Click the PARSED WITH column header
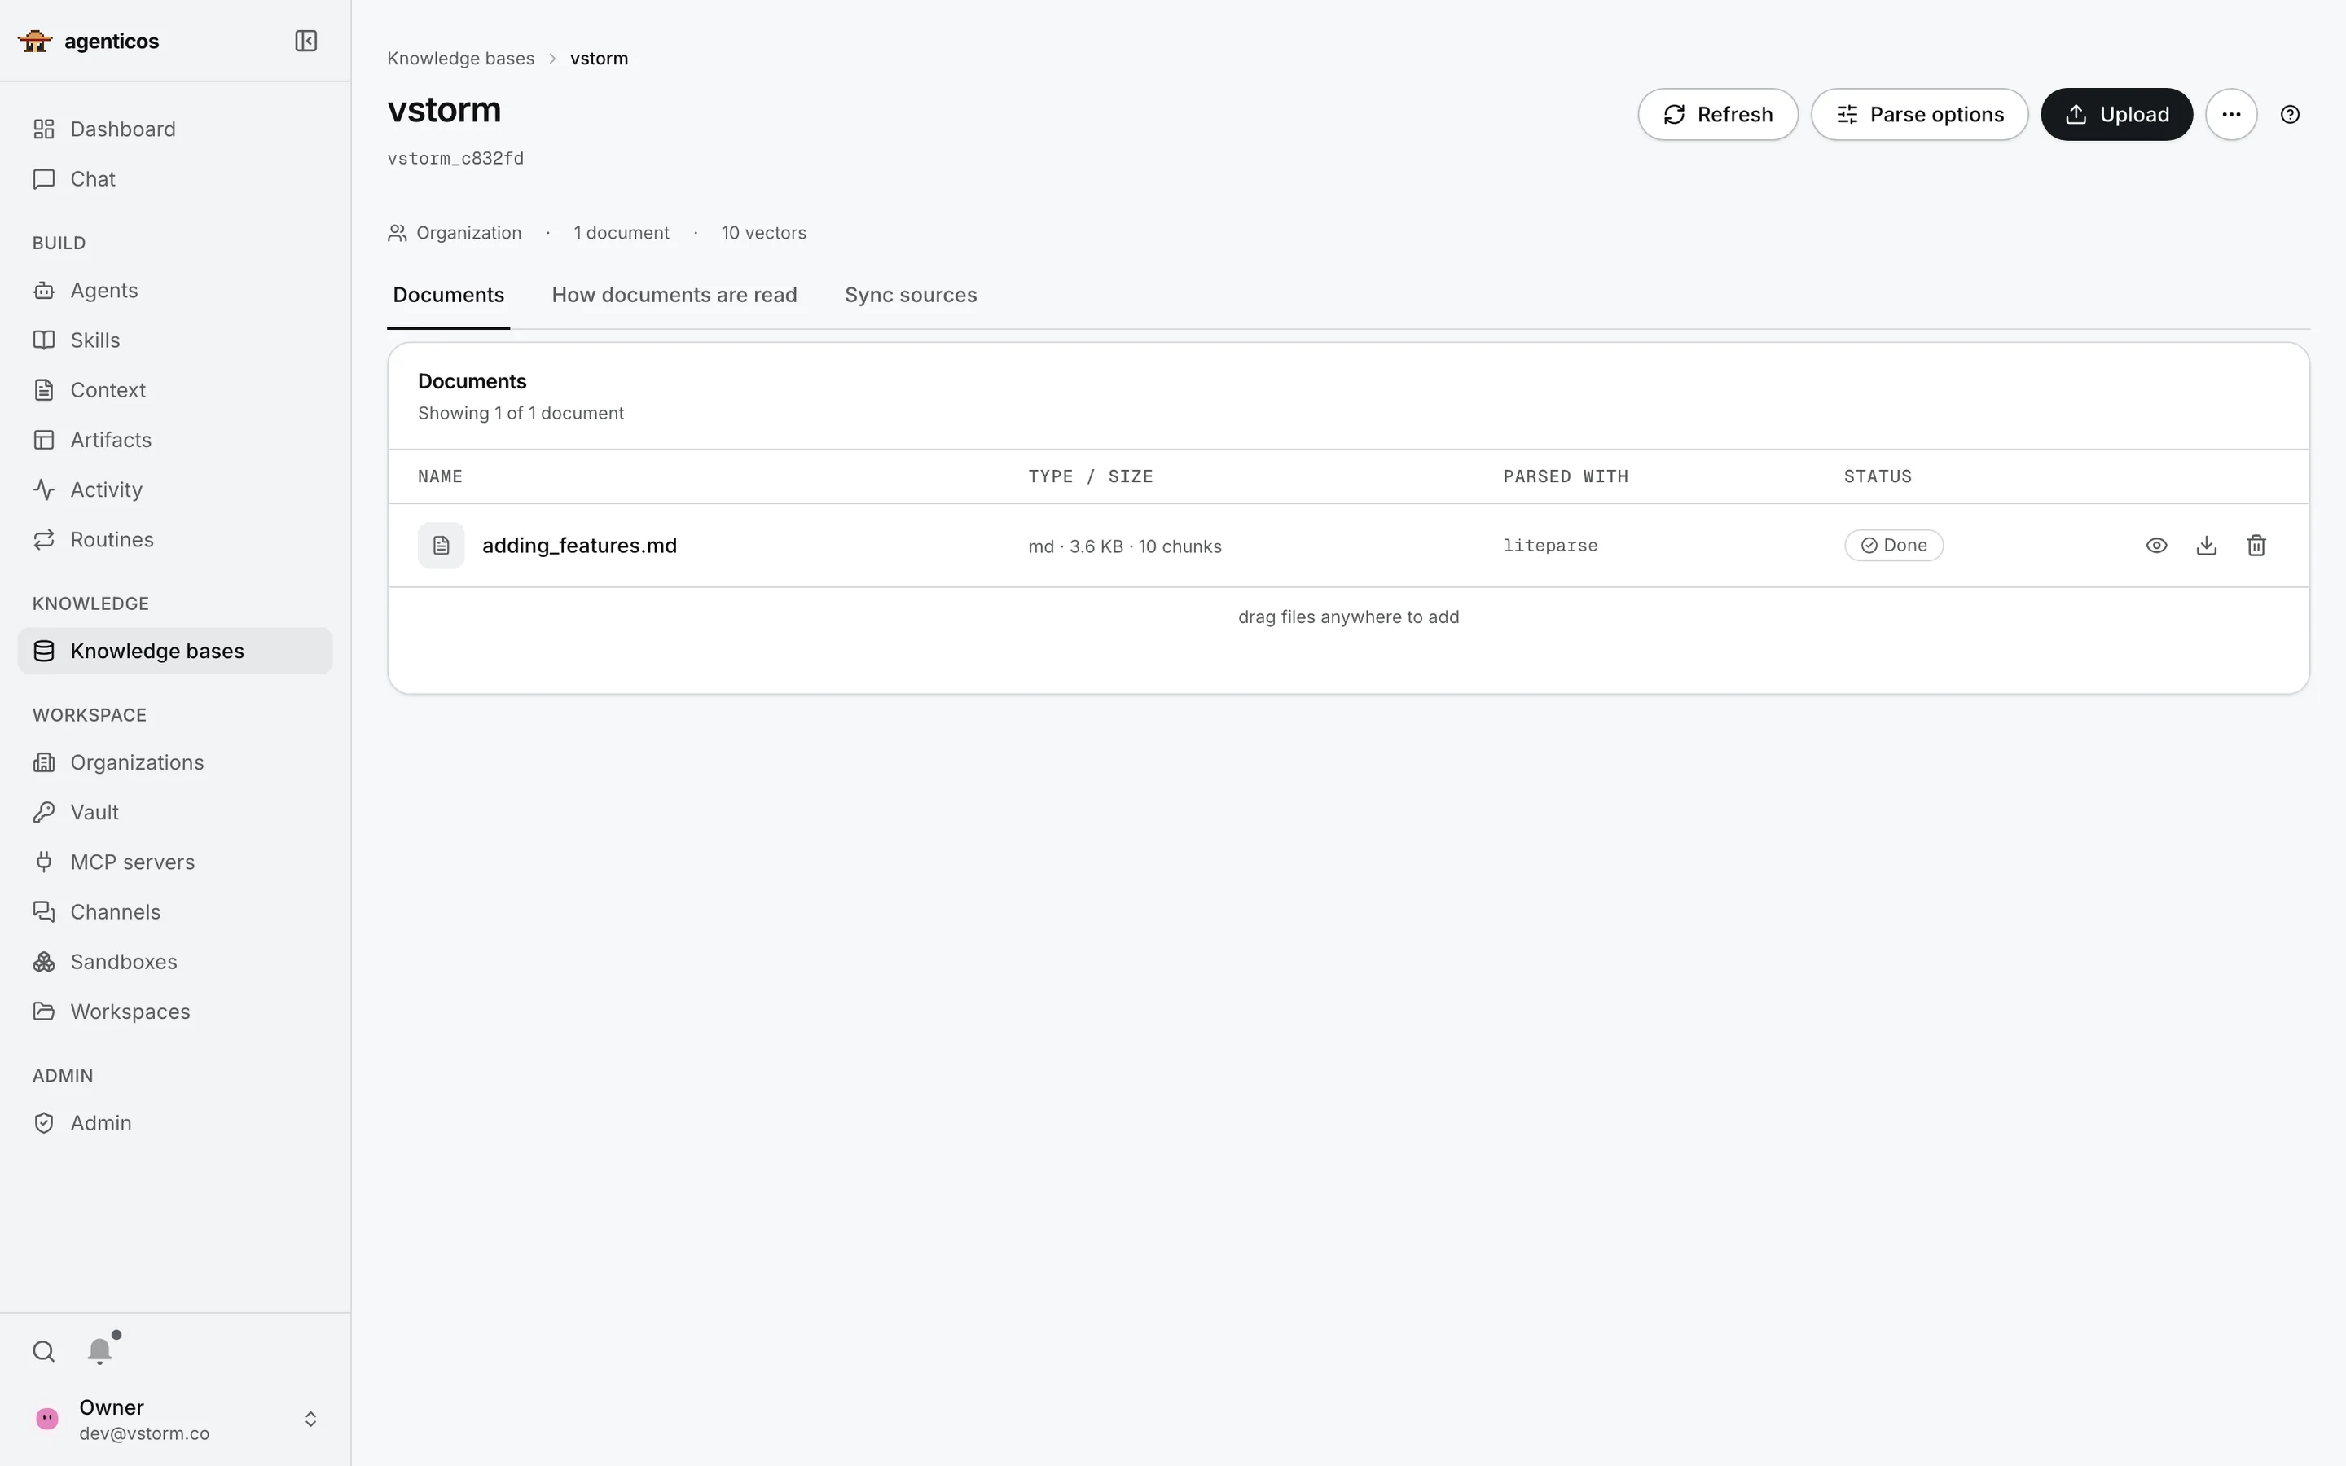Image resolution: width=2346 pixels, height=1466 pixels. 1566,476
